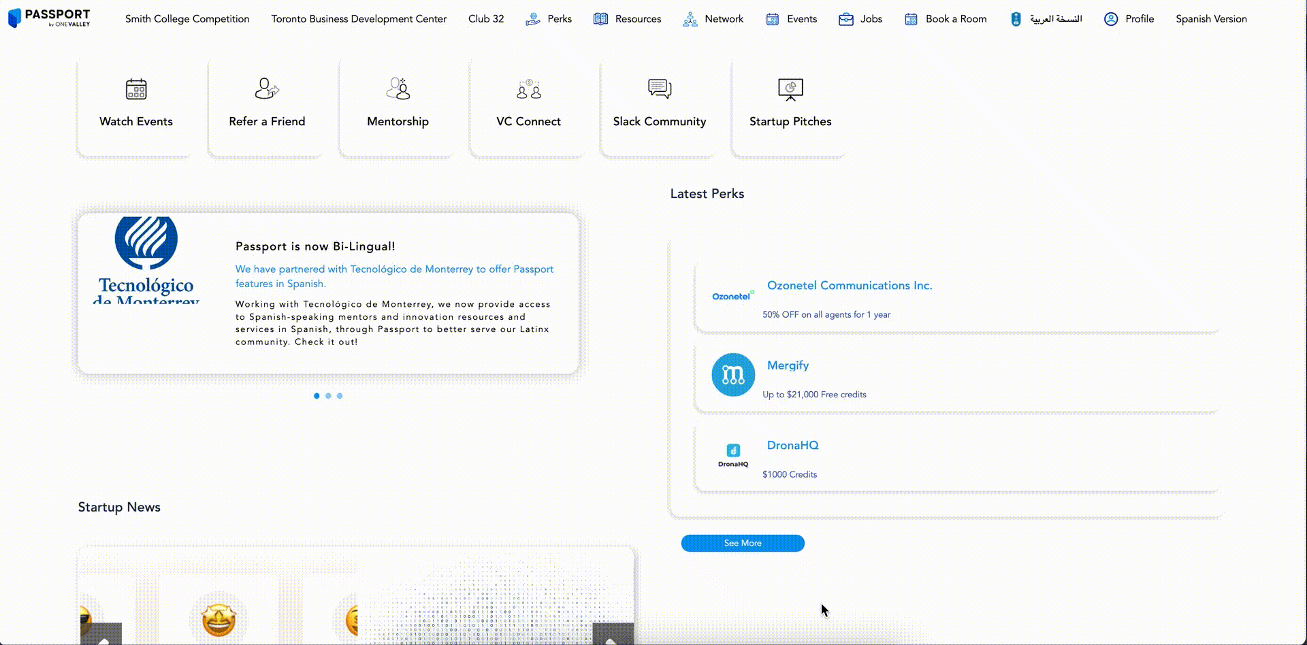The height and width of the screenshot is (645, 1307).
Task: Open the Profile menu label
Action: pyautogui.click(x=1140, y=19)
